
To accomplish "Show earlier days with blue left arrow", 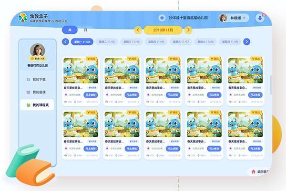I will point(65,42).
